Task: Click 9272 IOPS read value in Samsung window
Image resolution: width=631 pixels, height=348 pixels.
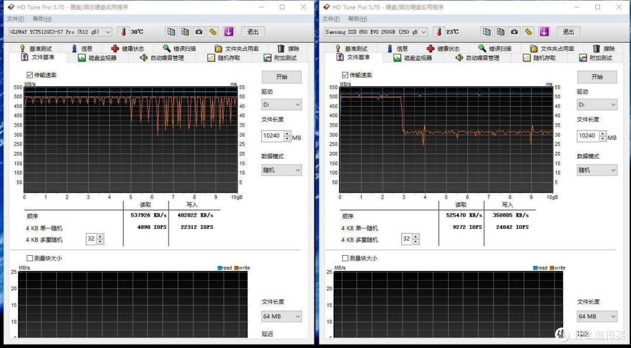Action: 467,227
